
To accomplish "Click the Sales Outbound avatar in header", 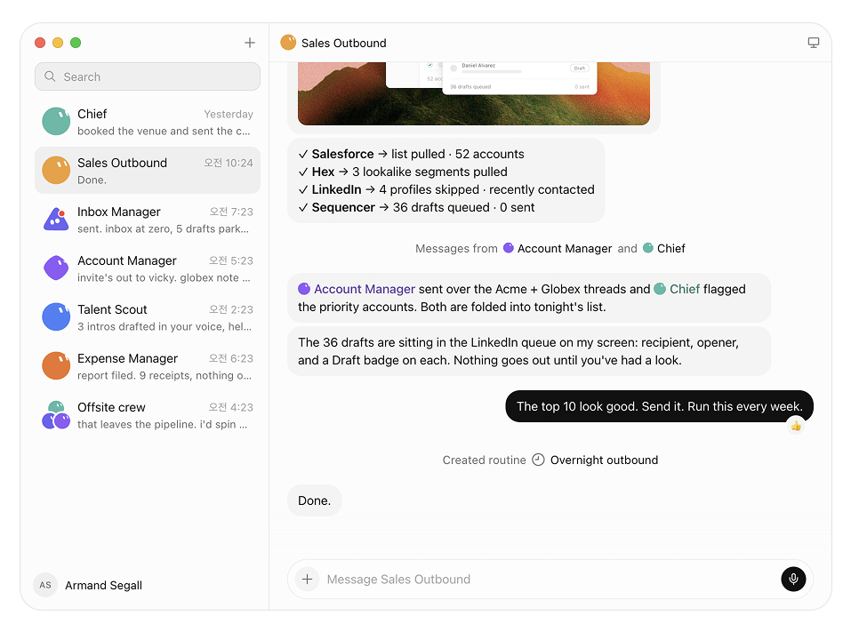I will click(288, 43).
